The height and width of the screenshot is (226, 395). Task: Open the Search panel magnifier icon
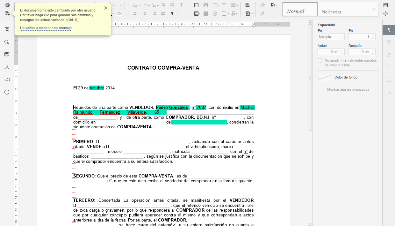[7, 42]
